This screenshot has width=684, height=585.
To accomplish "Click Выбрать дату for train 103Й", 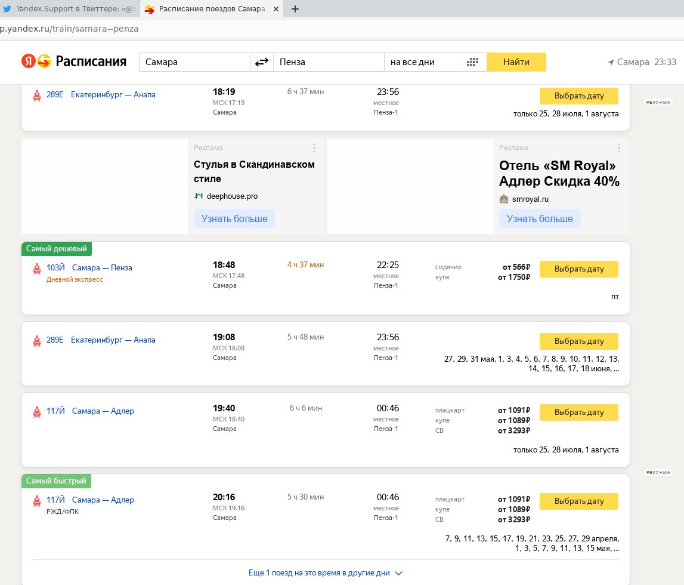I will [x=579, y=269].
